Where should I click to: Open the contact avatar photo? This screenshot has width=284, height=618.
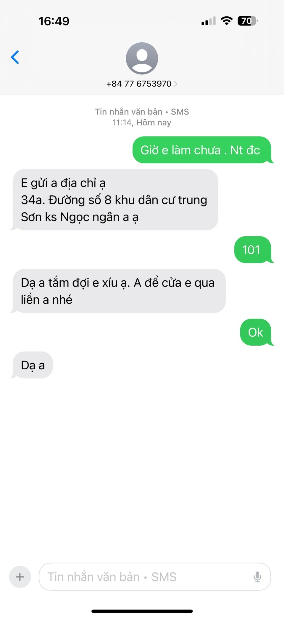(142, 58)
